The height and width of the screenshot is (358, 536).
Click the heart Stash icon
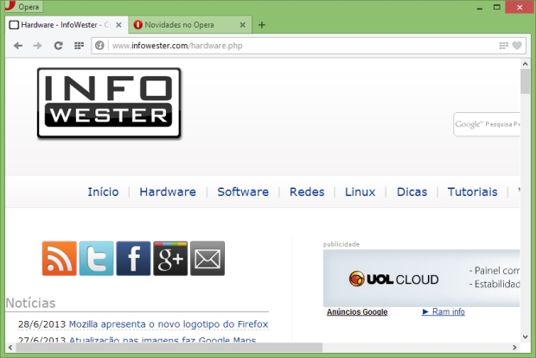click(517, 46)
